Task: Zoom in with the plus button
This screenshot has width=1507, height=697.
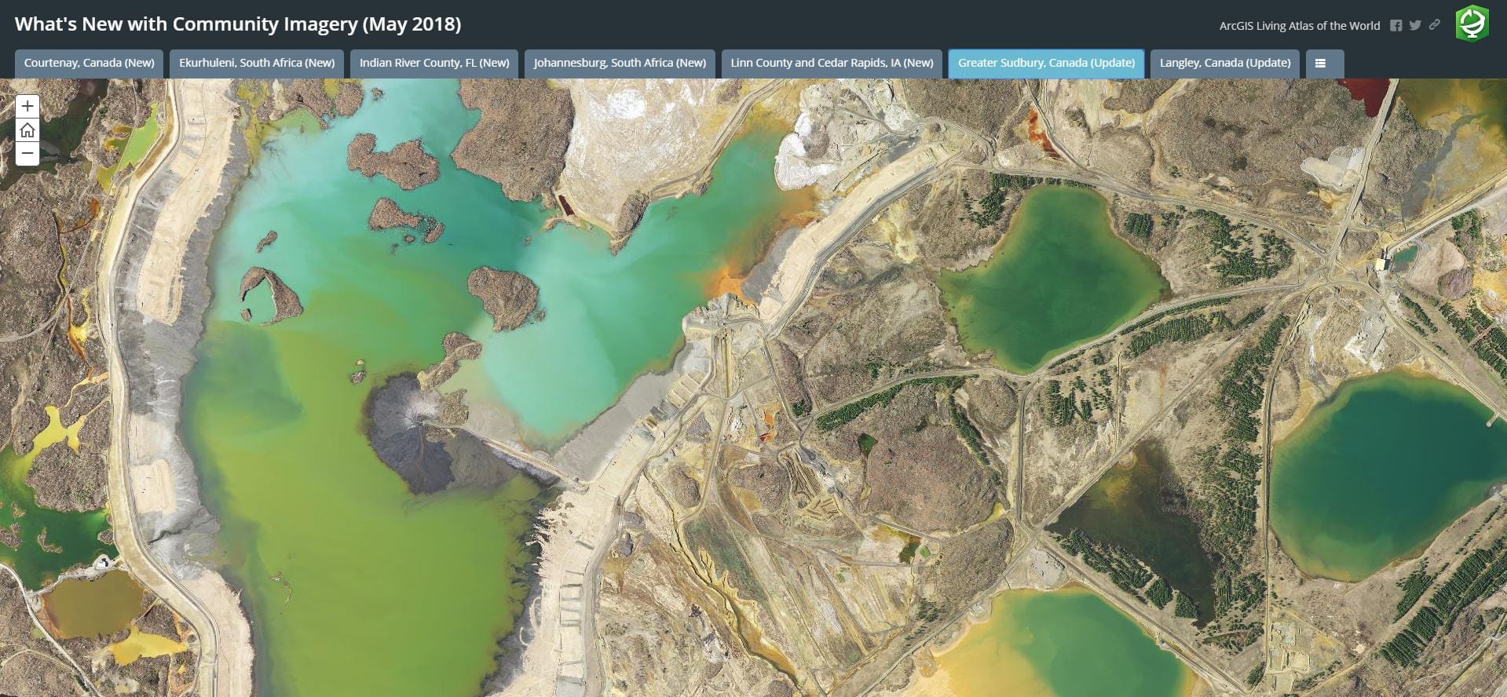Action: coord(27,106)
